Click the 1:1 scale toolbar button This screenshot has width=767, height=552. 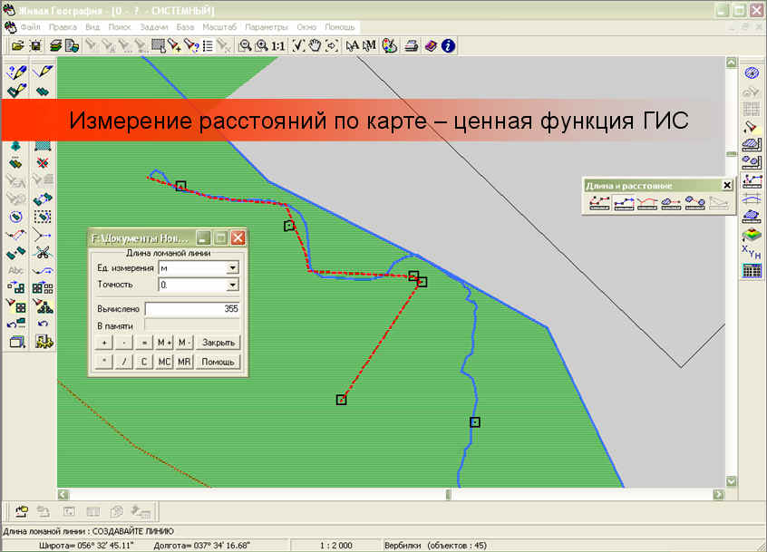click(278, 45)
